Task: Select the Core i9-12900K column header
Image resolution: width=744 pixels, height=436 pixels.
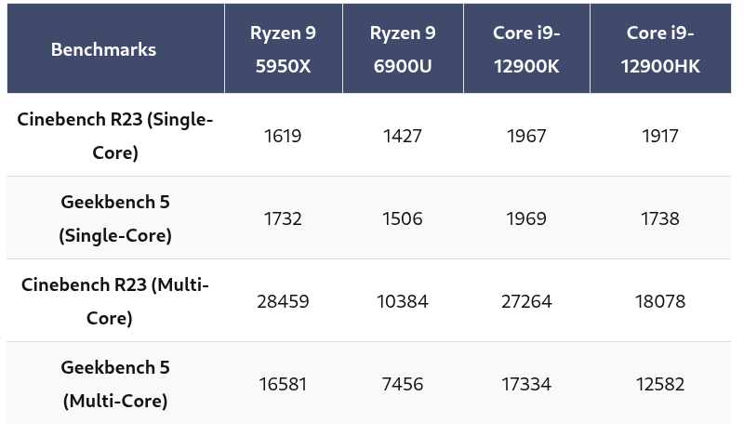Action: click(x=526, y=49)
